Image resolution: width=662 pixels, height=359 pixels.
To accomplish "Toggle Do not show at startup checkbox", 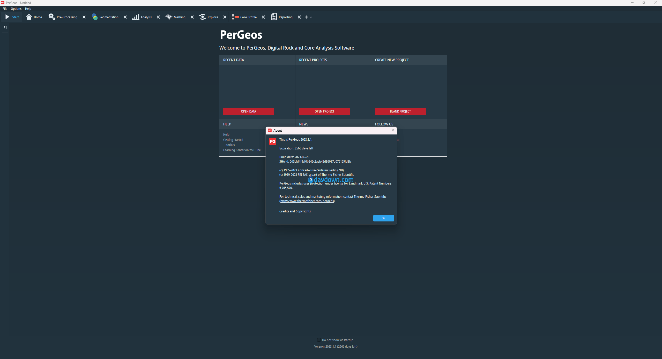I will [x=319, y=340].
